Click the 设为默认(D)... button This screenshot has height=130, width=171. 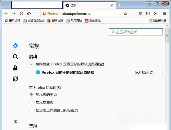tap(145, 72)
